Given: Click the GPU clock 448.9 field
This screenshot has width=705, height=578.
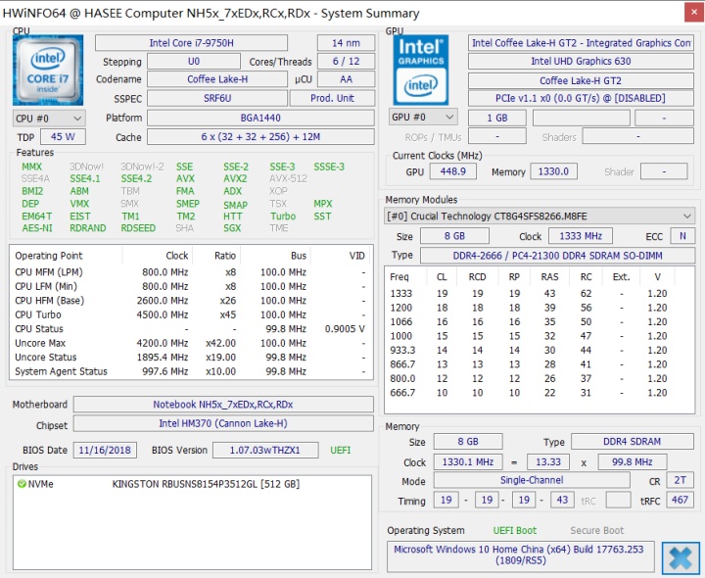Looking at the screenshot, I should [x=453, y=171].
